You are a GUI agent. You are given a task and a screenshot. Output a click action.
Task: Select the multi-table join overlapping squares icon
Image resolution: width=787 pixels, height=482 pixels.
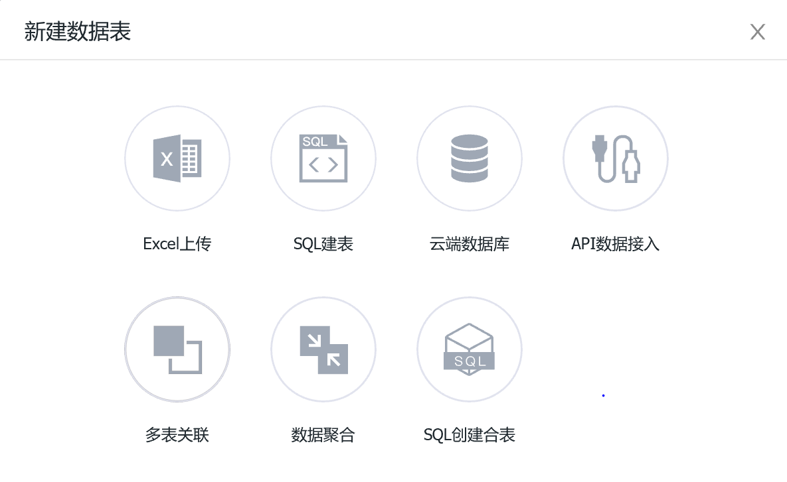(177, 349)
